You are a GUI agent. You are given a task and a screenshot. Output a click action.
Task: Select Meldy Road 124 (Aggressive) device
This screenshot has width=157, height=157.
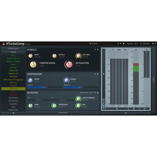click(13, 80)
